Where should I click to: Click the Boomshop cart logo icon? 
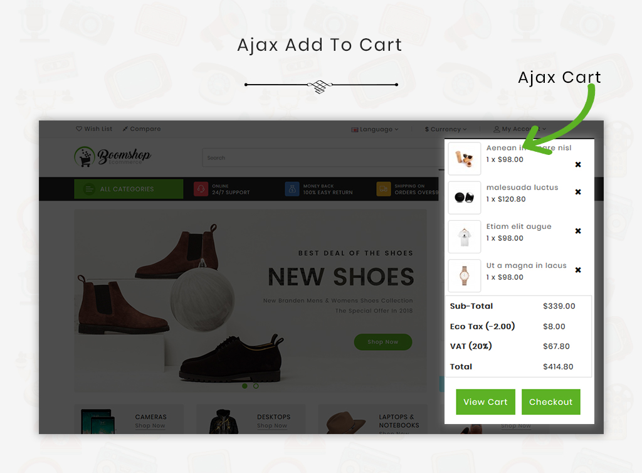pos(85,157)
